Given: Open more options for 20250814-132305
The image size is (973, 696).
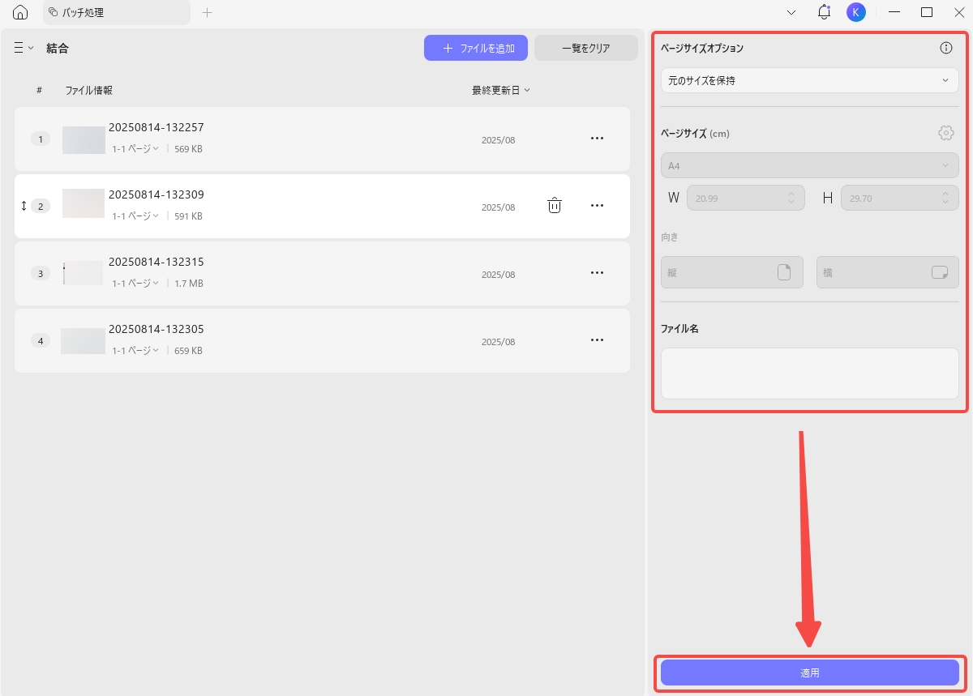Looking at the screenshot, I should pos(597,340).
